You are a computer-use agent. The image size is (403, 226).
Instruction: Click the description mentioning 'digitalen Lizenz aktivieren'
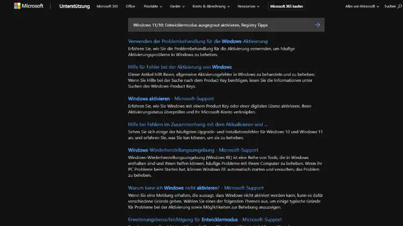pos(219,109)
